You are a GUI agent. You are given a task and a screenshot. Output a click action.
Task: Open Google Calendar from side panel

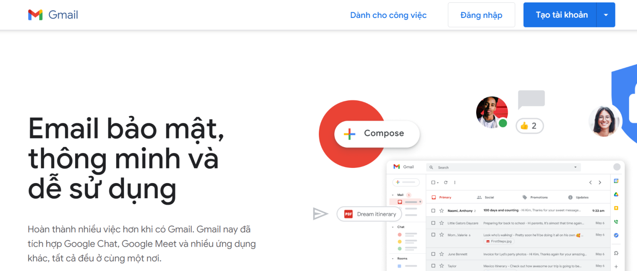(616, 181)
